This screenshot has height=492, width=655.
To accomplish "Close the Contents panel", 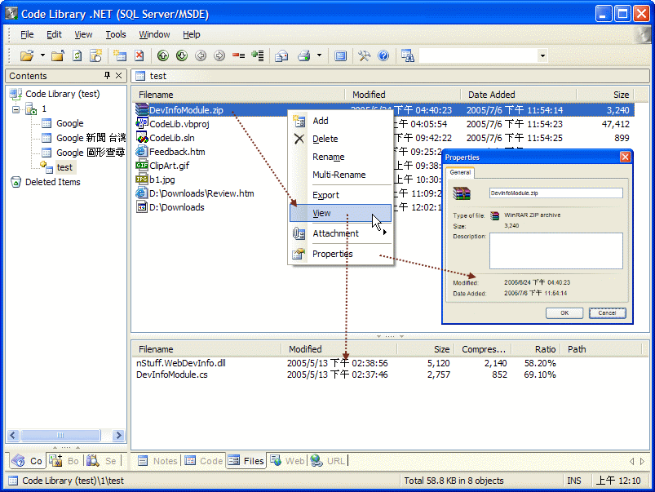I will 118,75.
